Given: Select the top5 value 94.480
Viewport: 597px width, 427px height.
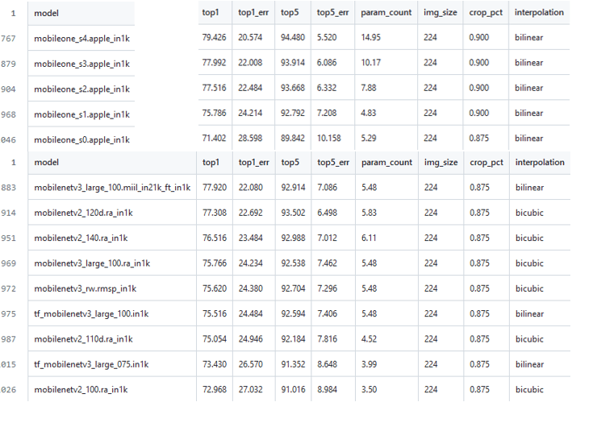Looking at the screenshot, I should tap(293, 37).
